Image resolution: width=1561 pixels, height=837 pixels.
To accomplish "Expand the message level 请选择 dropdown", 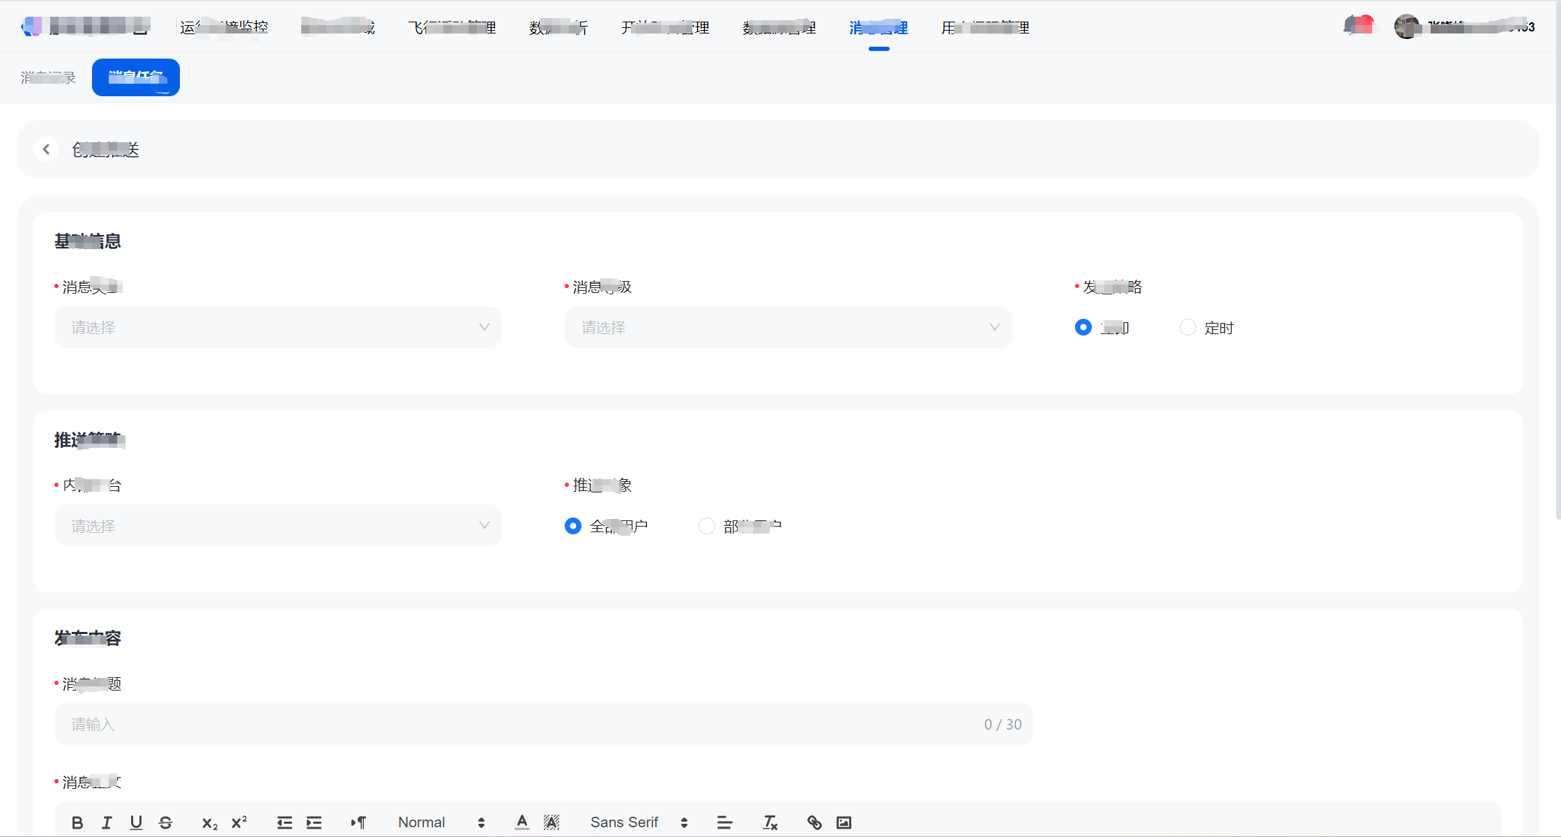I will point(788,328).
